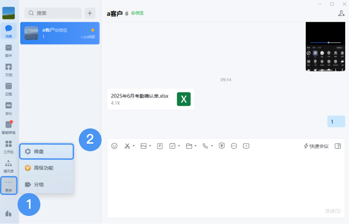Image resolution: width=349 pixels, height=224 pixels.
Task: Click the More (更多) sidebar button
Action: point(9,185)
